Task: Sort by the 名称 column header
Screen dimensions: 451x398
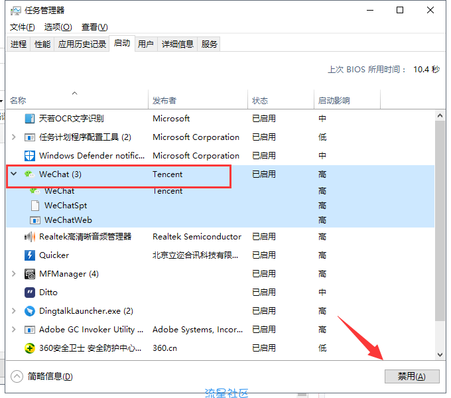Action: point(77,99)
